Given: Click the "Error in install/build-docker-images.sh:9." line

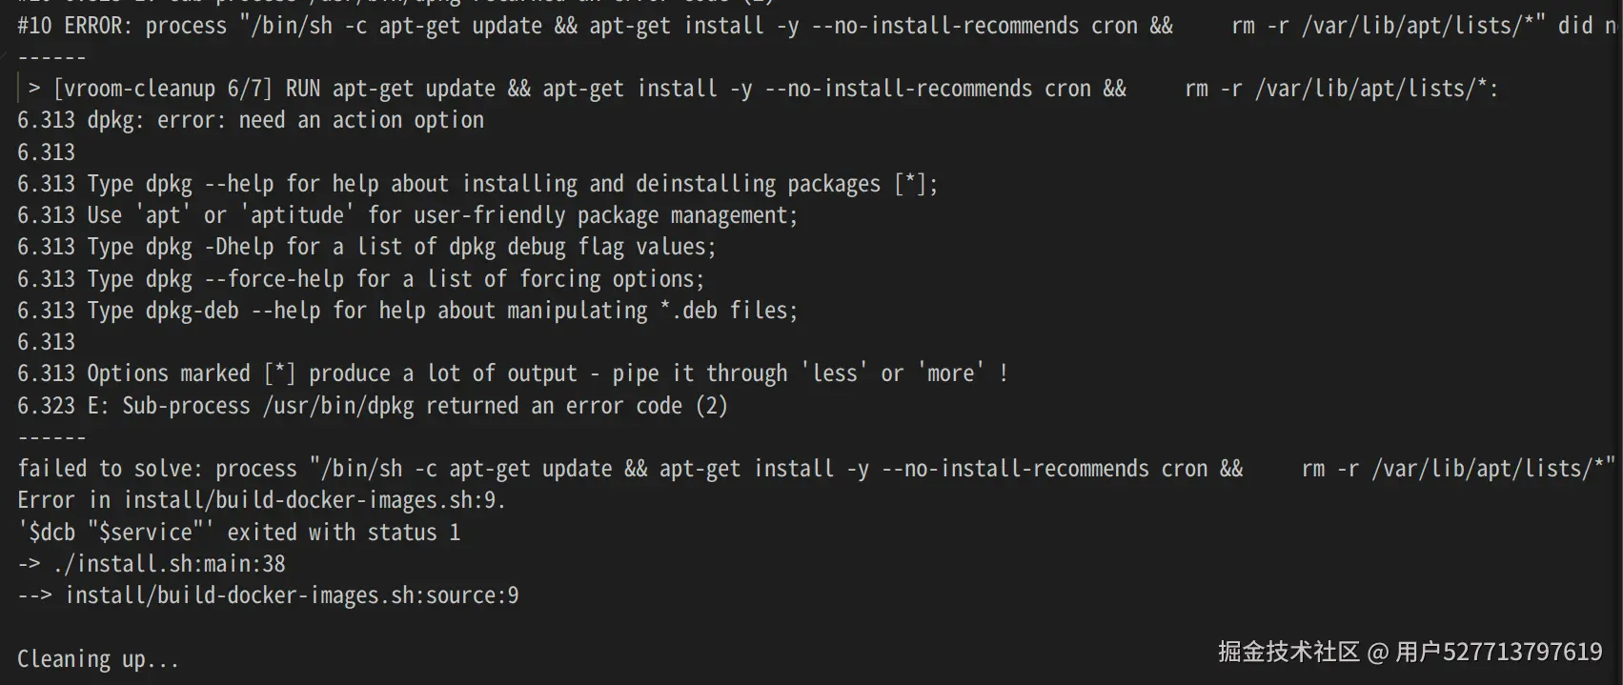Looking at the screenshot, I should coord(261,500).
